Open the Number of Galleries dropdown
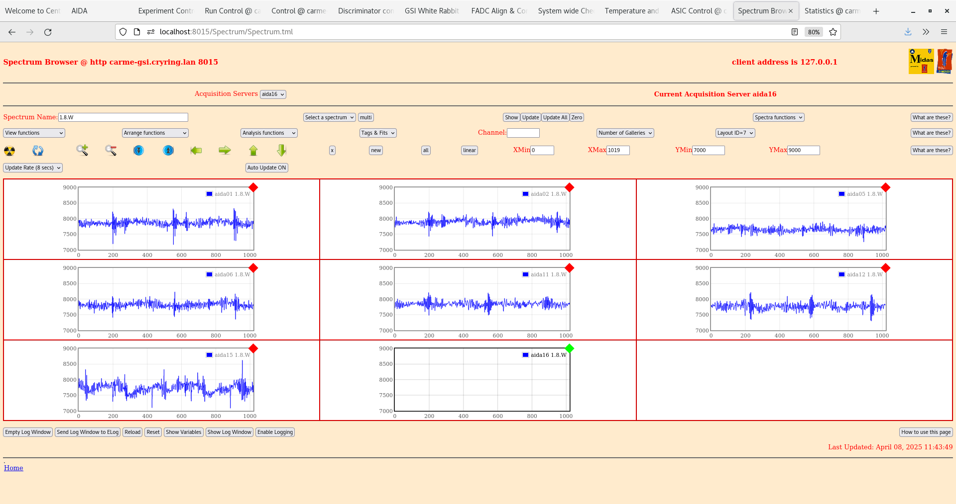 coord(625,133)
